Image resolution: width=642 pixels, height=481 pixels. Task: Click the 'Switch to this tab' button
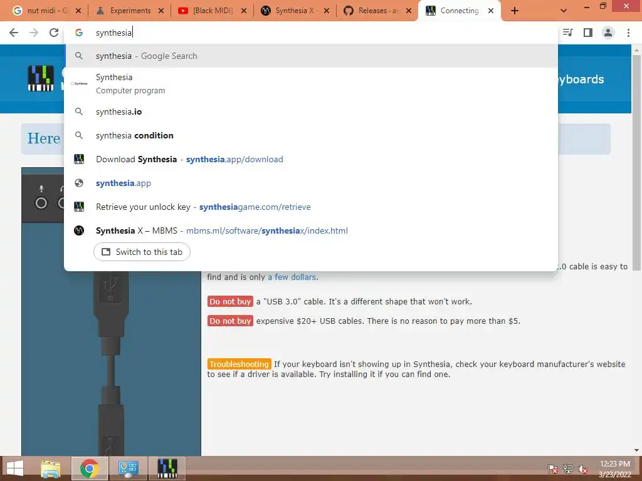142,252
